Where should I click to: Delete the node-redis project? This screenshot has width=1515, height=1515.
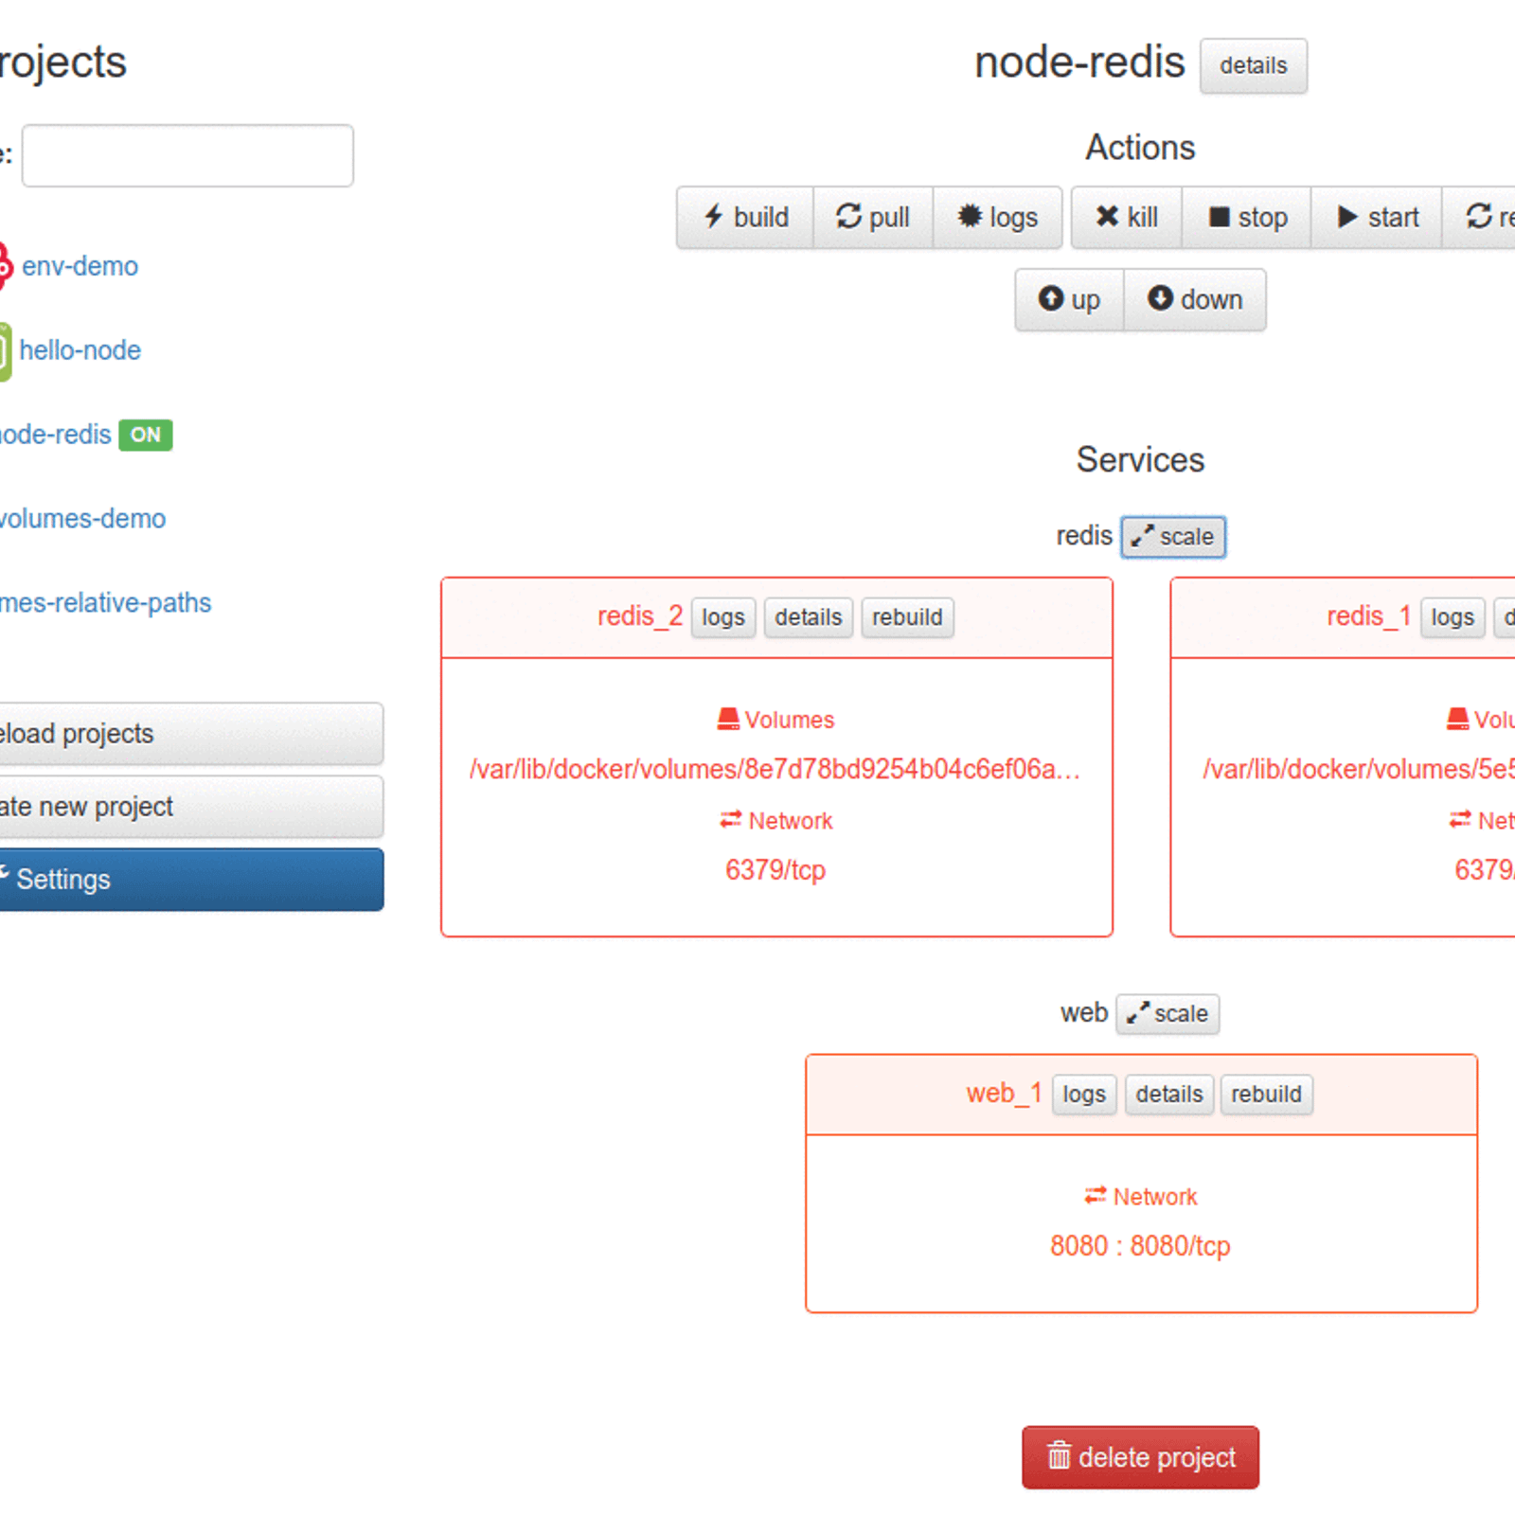(x=1140, y=1457)
